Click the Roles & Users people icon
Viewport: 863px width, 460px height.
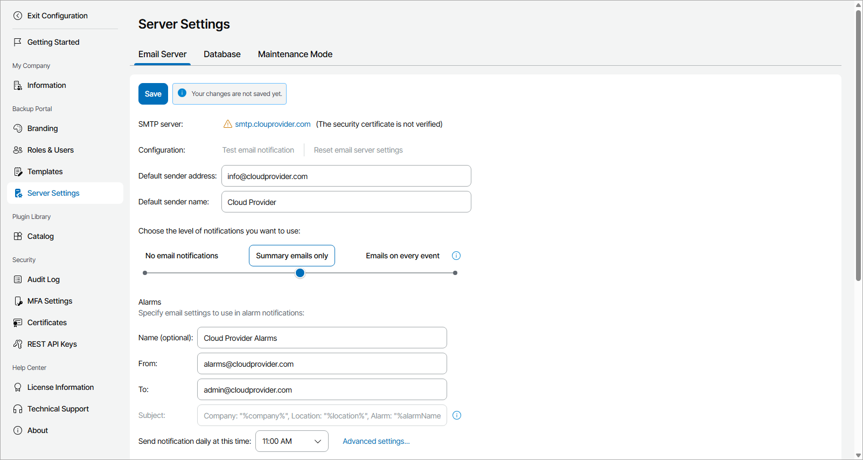[18, 150]
